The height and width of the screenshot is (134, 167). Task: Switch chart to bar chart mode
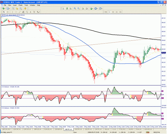[x=63, y=8]
